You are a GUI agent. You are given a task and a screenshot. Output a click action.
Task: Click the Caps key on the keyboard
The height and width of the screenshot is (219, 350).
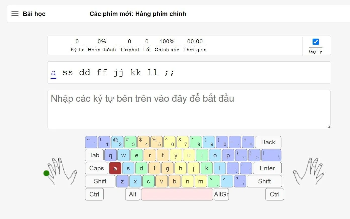click(x=96, y=168)
